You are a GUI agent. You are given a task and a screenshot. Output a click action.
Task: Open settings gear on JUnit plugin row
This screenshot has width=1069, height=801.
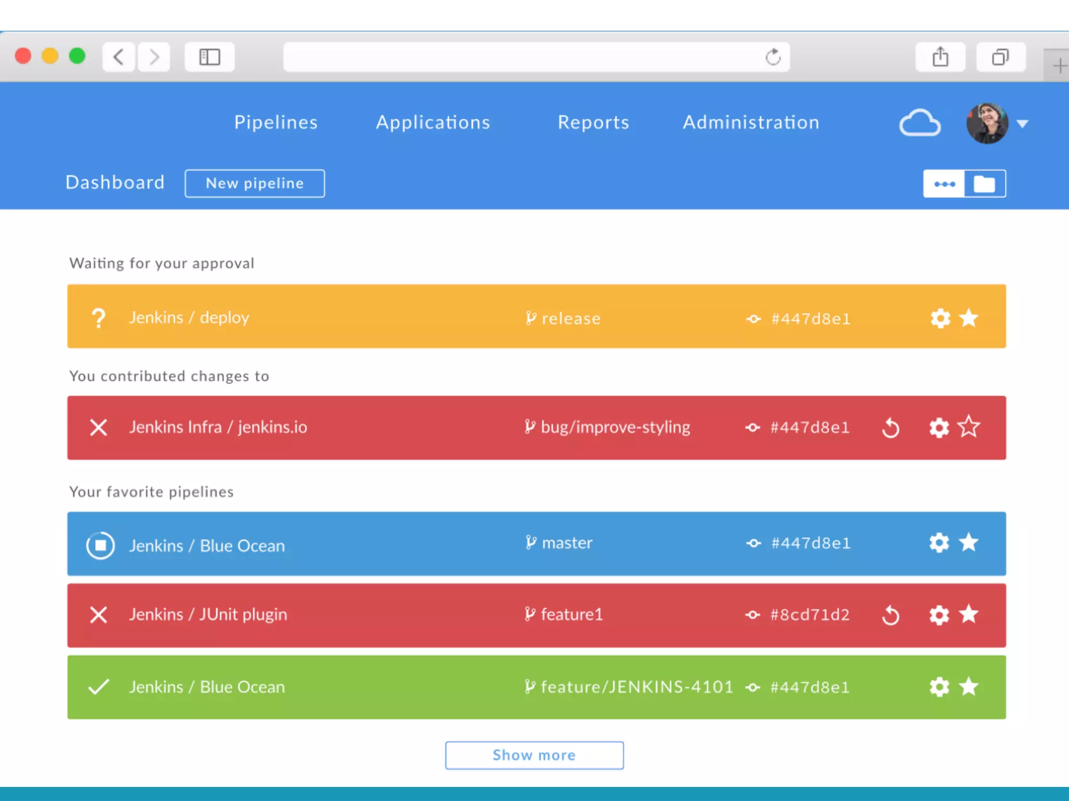click(x=939, y=615)
